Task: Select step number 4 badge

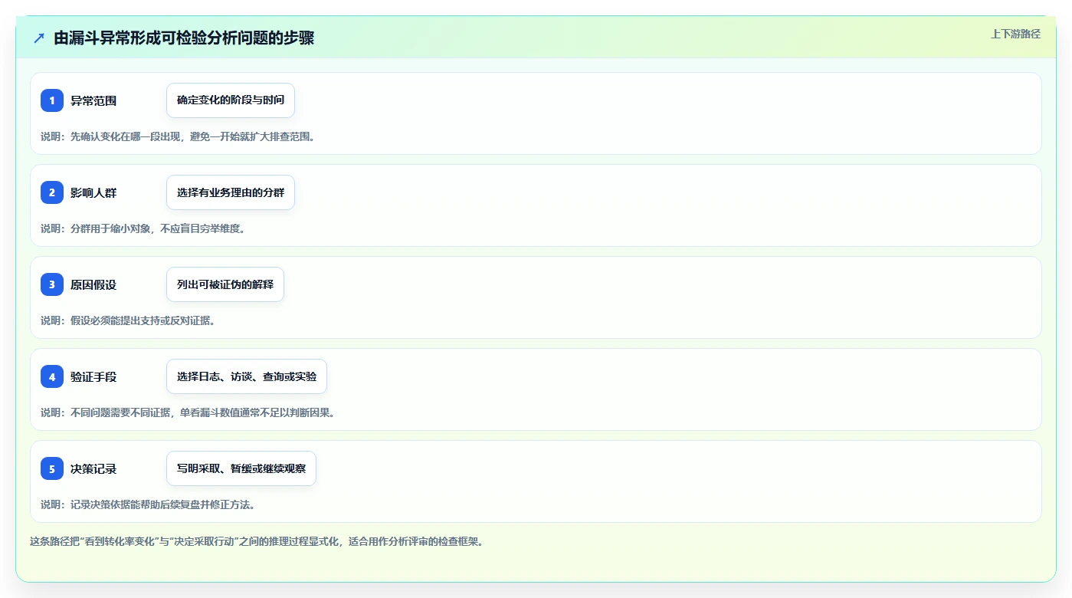Action: [52, 376]
